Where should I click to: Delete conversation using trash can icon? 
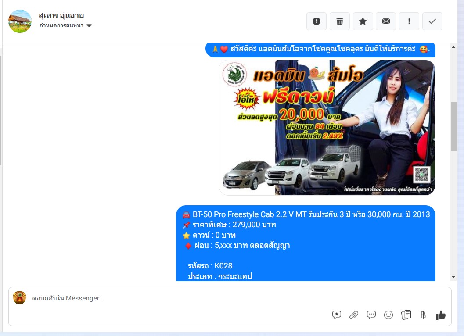click(x=340, y=21)
